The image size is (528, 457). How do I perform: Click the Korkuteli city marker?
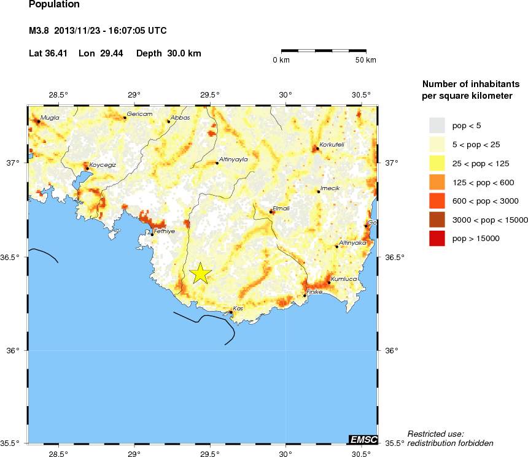click(x=317, y=148)
